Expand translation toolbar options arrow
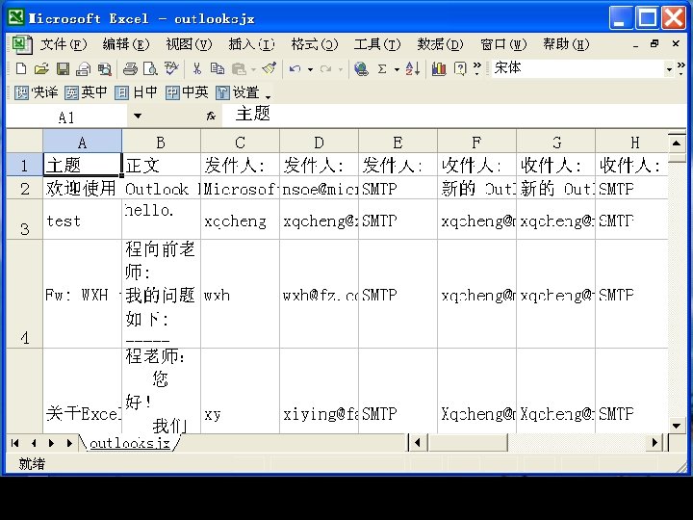 tap(268, 95)
